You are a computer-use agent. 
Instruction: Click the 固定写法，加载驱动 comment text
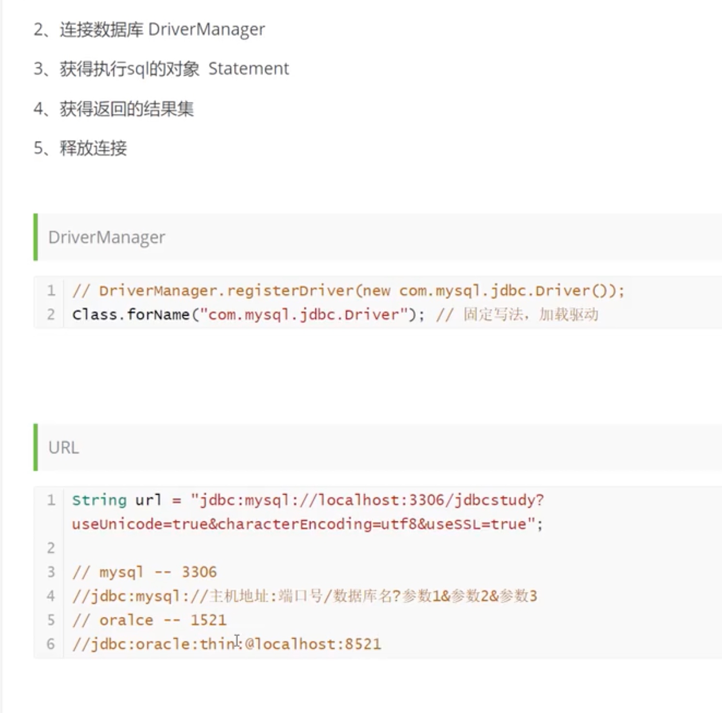point(530,315)
